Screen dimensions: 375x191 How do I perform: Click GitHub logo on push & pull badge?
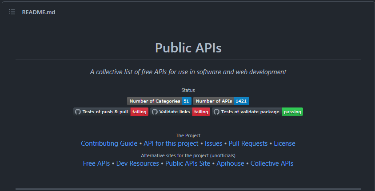coord(78,111)
